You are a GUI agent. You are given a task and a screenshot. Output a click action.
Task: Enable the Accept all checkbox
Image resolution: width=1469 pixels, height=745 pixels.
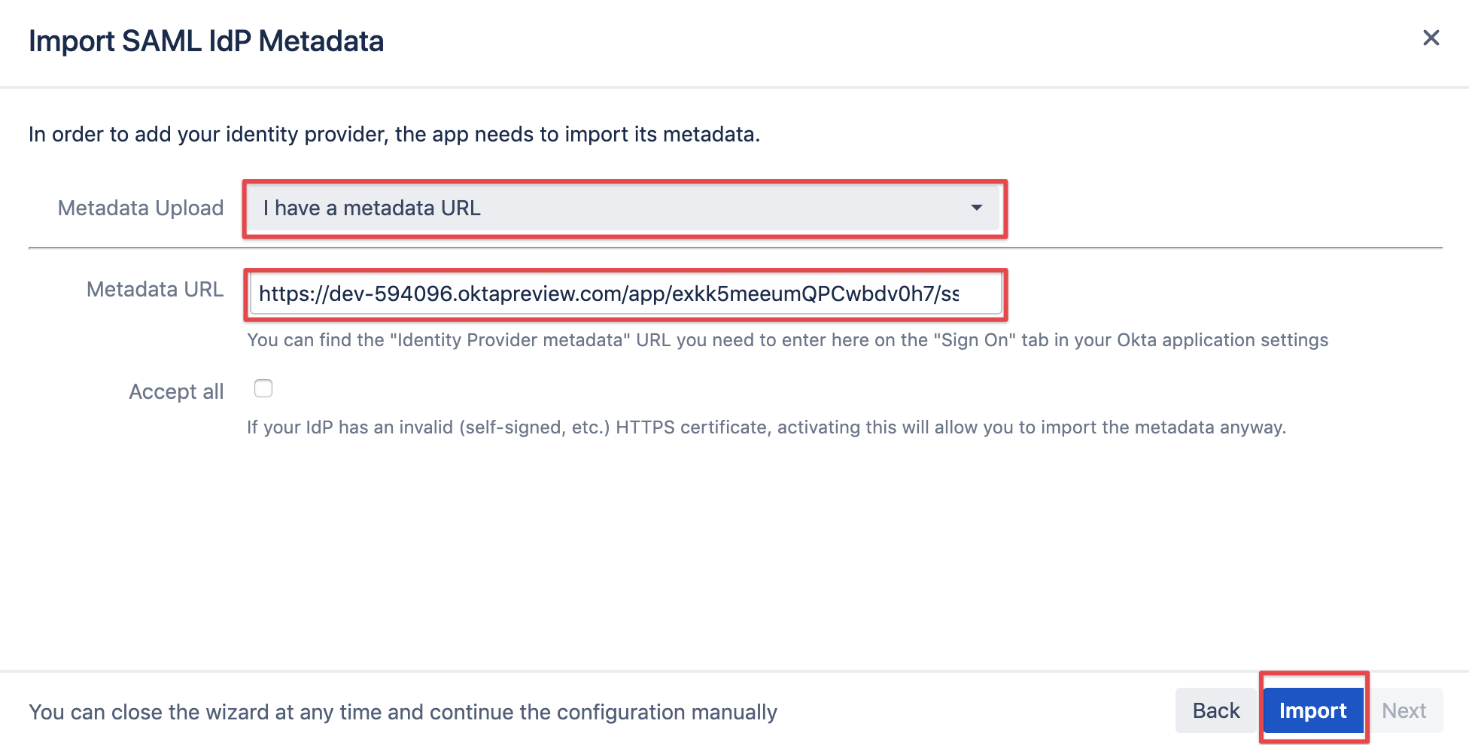pyautogui.click(x=263, y=388)
